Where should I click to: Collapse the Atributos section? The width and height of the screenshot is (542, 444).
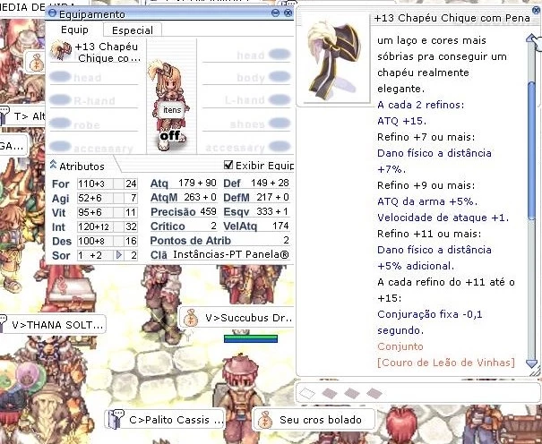click(53, 165)
